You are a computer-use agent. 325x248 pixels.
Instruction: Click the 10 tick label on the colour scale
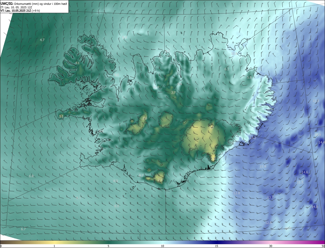click(162, 246)
